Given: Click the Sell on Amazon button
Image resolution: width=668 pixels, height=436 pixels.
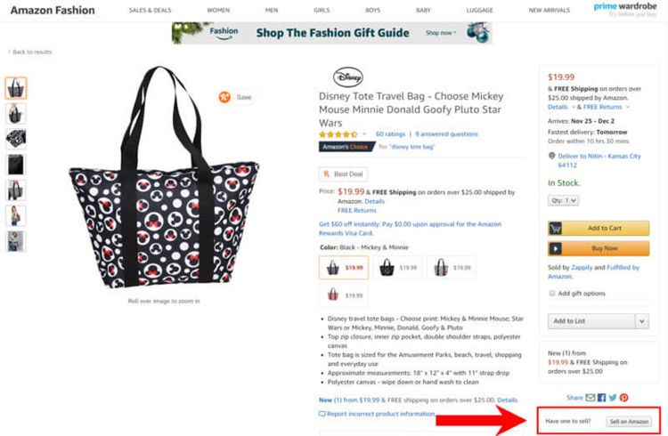Looking at the screenshot, I should click(x=629, y=421).
